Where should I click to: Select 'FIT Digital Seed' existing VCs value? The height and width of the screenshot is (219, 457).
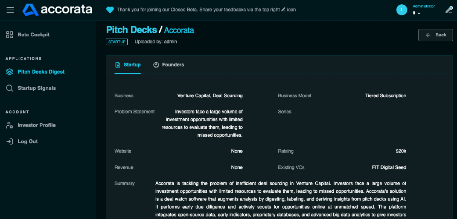(389, 167)
